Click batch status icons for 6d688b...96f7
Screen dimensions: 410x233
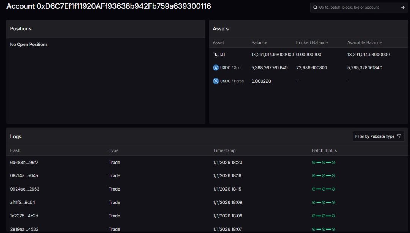tap(324, 162)
